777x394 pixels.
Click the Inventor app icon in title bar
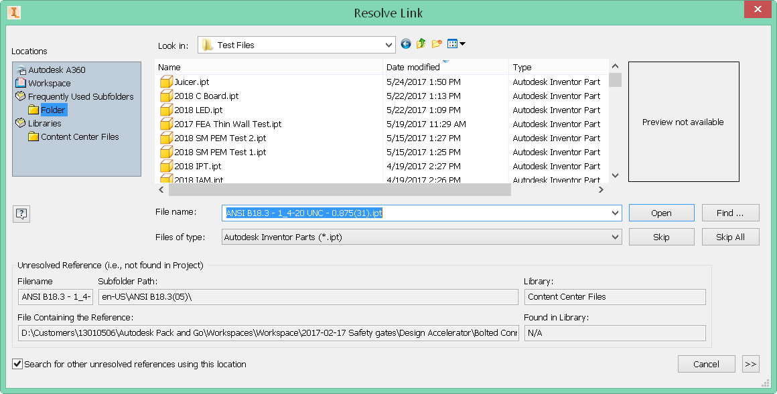click(14, 12)
